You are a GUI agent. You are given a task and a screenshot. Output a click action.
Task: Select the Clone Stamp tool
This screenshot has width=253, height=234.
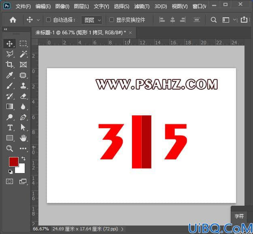(x=23, y=86)
